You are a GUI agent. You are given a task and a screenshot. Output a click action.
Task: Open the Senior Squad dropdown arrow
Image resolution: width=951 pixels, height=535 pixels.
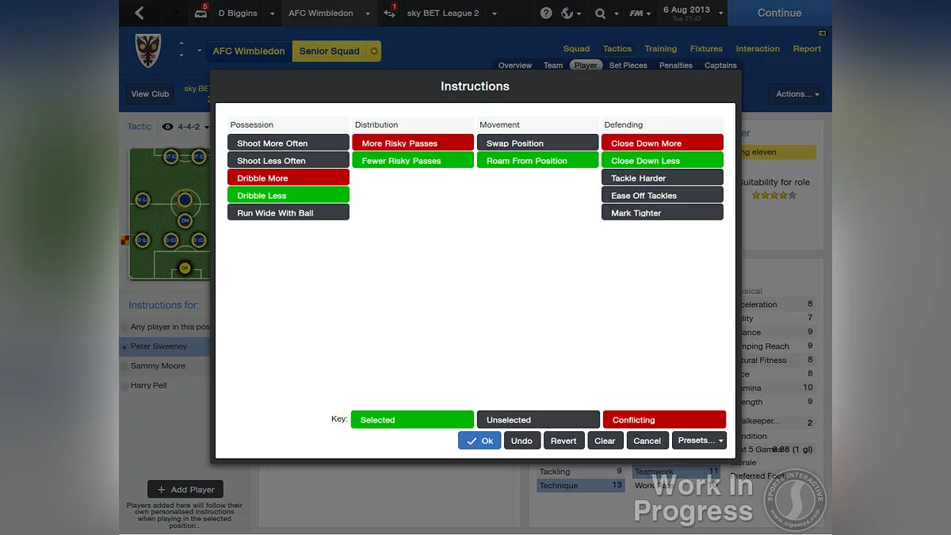pyautogui.click(x=374, y=52)
